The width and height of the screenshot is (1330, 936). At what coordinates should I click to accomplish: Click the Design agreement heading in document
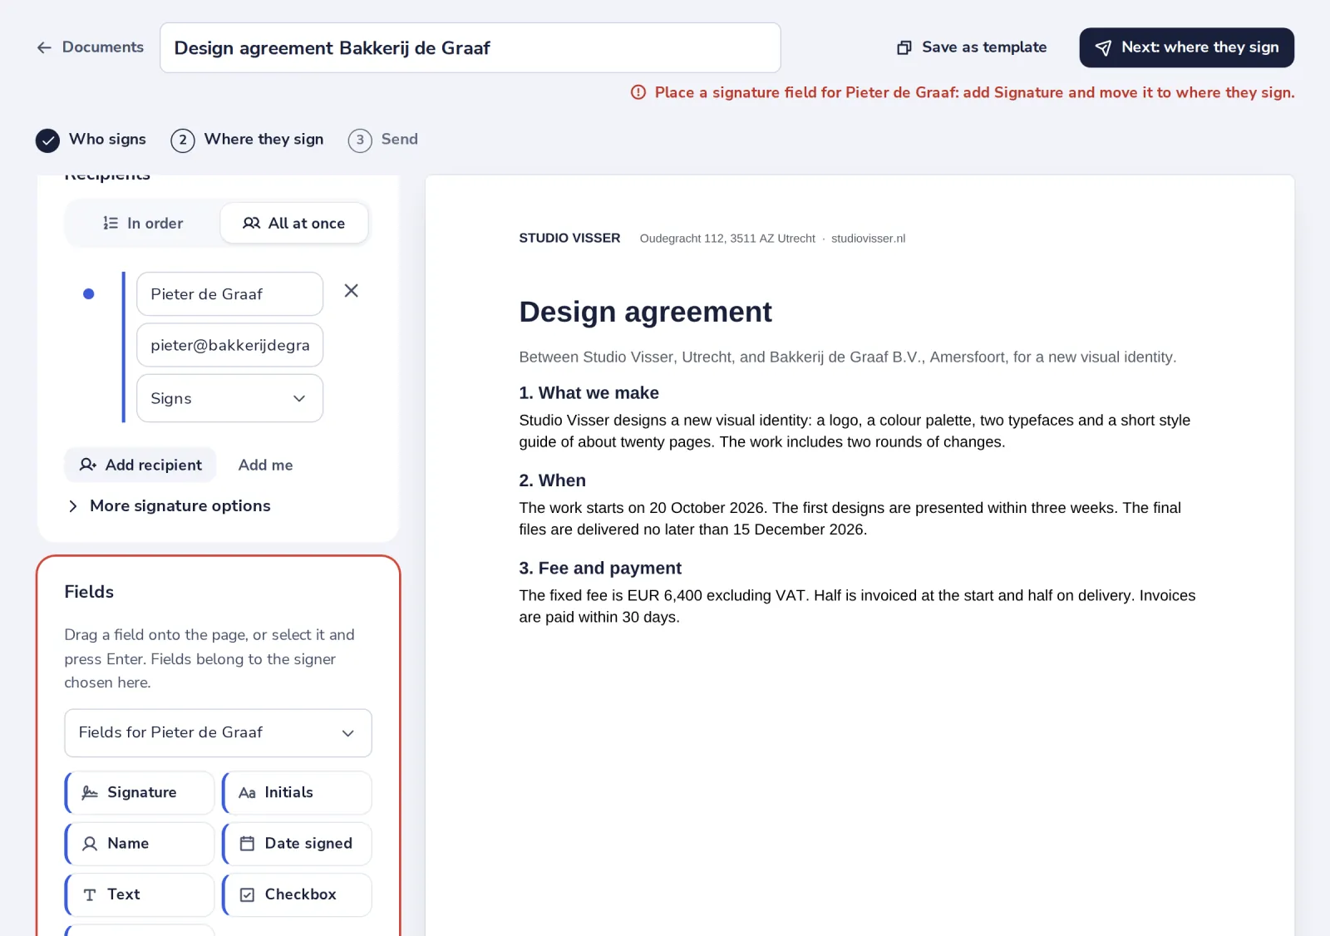645,312
